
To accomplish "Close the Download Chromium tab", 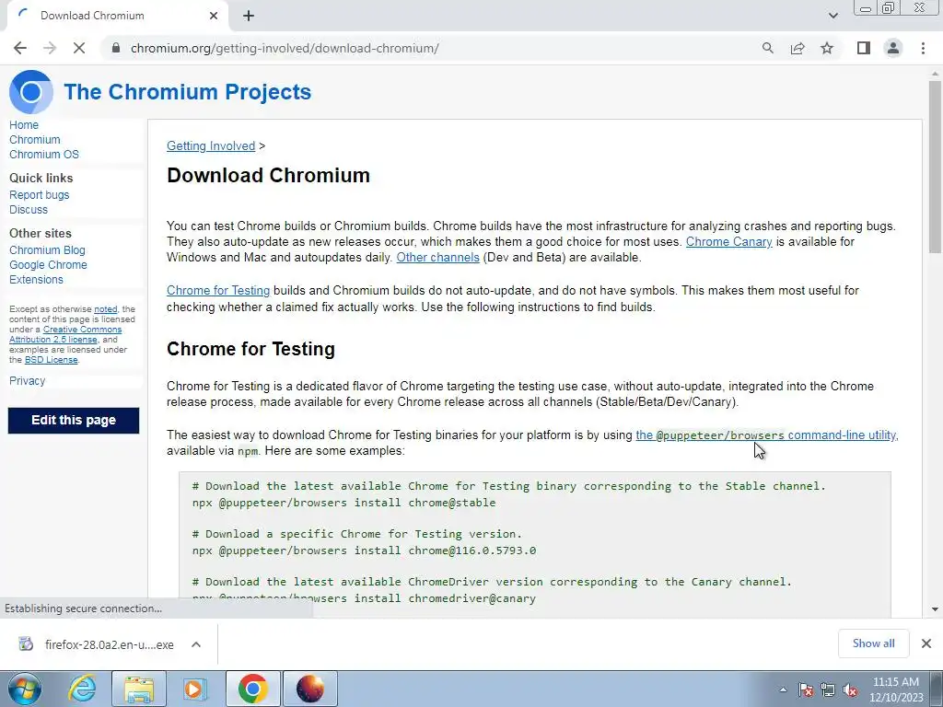I will 214,16.
